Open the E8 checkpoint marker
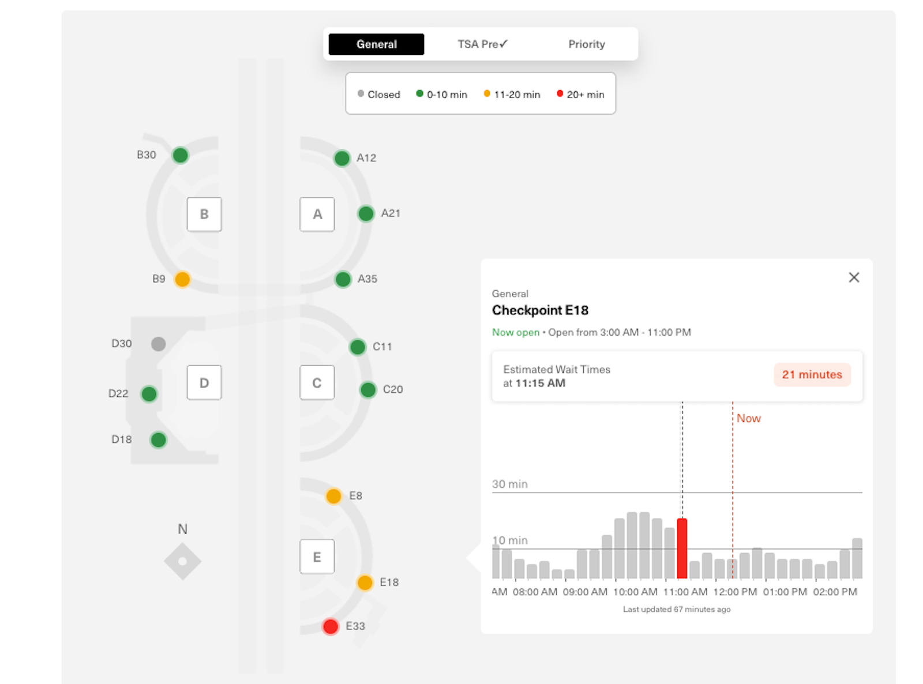The height and width of the screenshot is (684, 923). pos(333,496)
